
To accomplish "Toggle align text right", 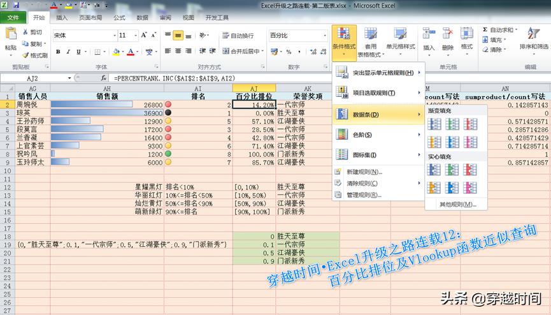I will [189, 51].
